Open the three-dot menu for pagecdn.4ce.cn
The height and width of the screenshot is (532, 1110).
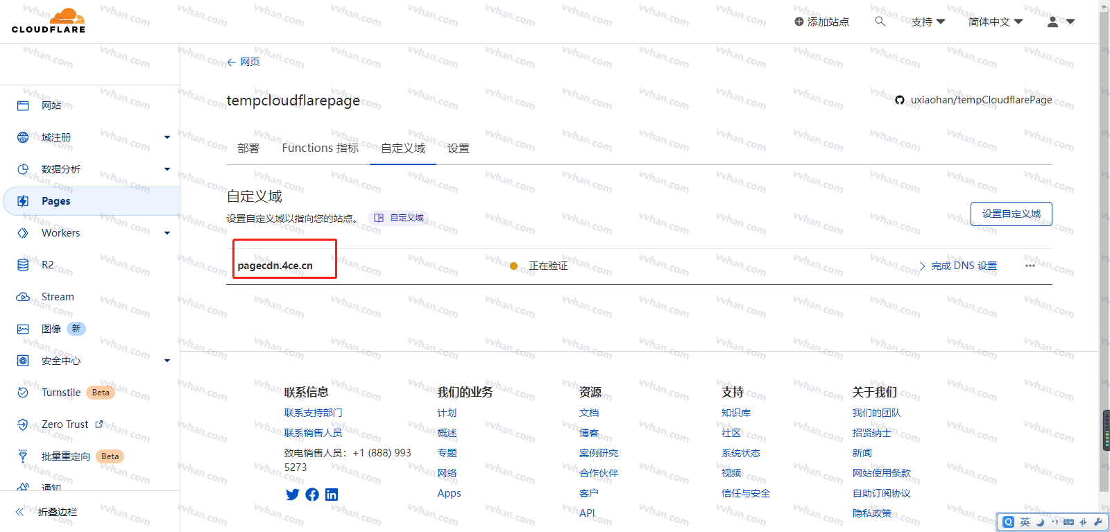pyautogui.click(x=1030, y=266)
